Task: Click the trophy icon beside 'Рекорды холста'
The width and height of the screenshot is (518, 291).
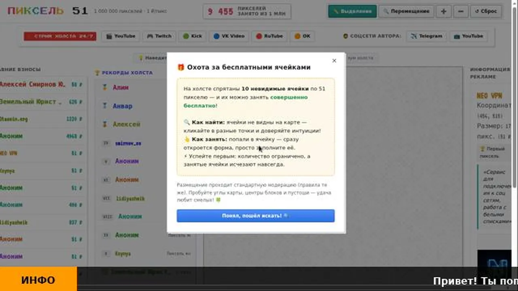Action: point(97,73)
